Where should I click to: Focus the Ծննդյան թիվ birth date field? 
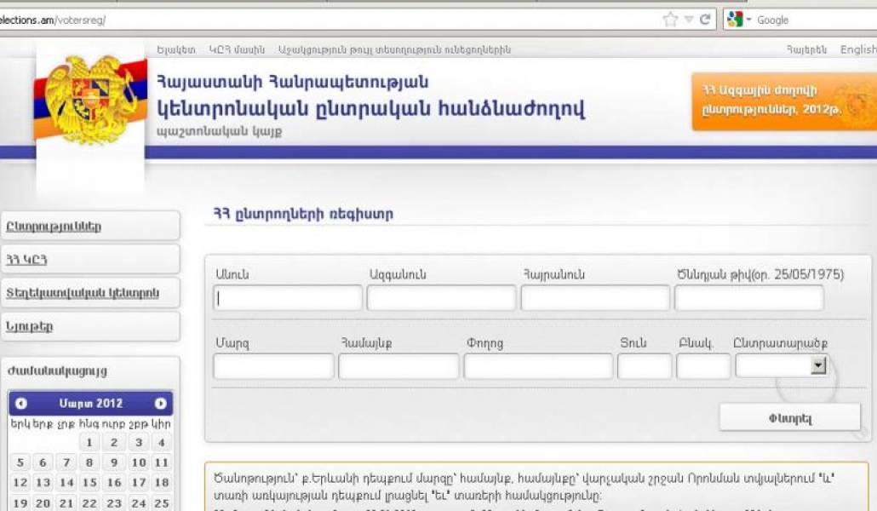(748, 298)
